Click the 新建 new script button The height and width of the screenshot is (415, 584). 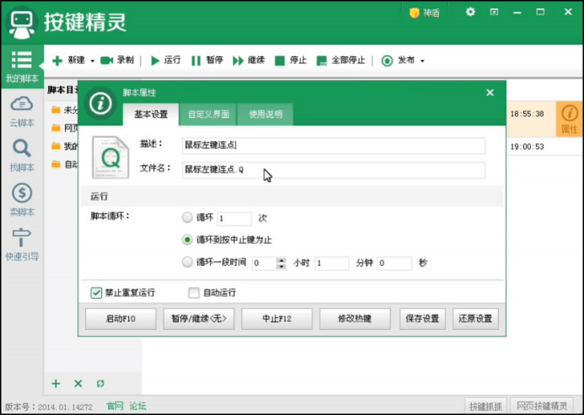(x=68, y=61)
